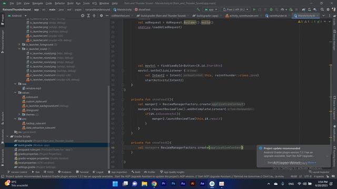Click More in Project update notification
This screenshot has height=189, width=337.
point(312,163)
